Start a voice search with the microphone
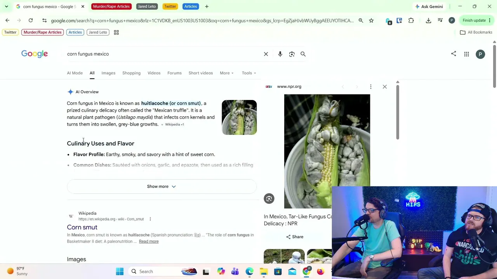The image size is (497, 279). pyautogui.click(x=280, y=54)
